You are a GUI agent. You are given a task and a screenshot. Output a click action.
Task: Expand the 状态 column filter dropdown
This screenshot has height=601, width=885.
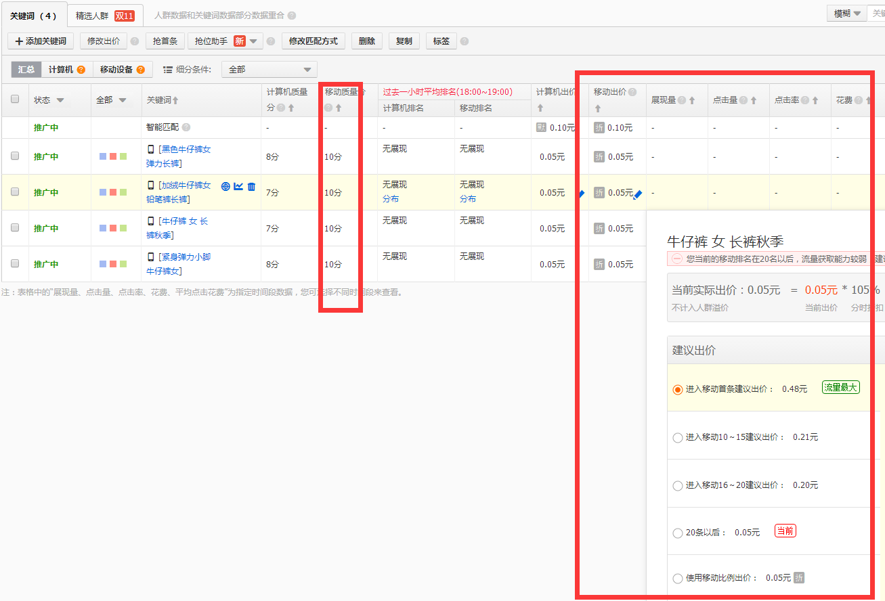click(x=60, y=100)
